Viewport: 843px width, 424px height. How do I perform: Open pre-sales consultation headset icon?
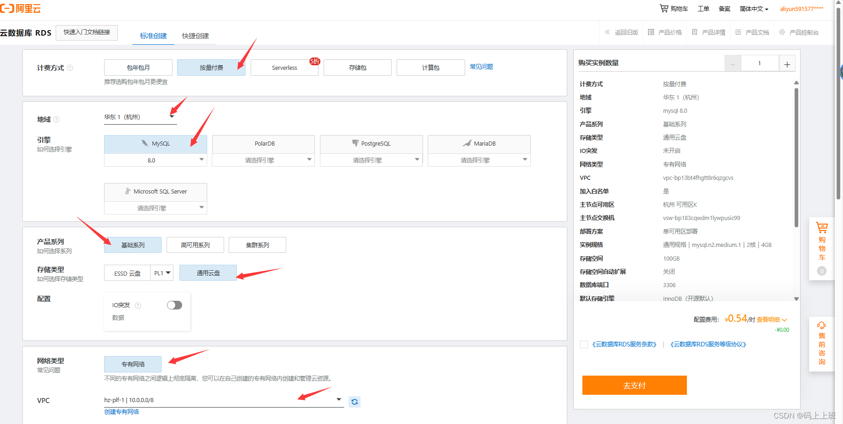click(822, 325)
